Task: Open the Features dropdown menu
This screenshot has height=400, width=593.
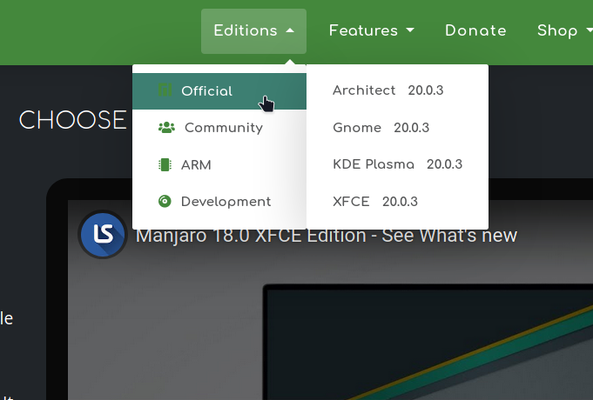Action: tap(371, 31)
